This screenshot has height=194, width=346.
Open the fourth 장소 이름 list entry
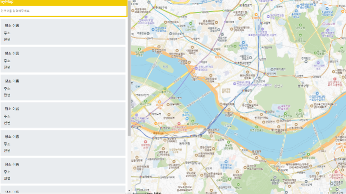click(x=12, y=109)
